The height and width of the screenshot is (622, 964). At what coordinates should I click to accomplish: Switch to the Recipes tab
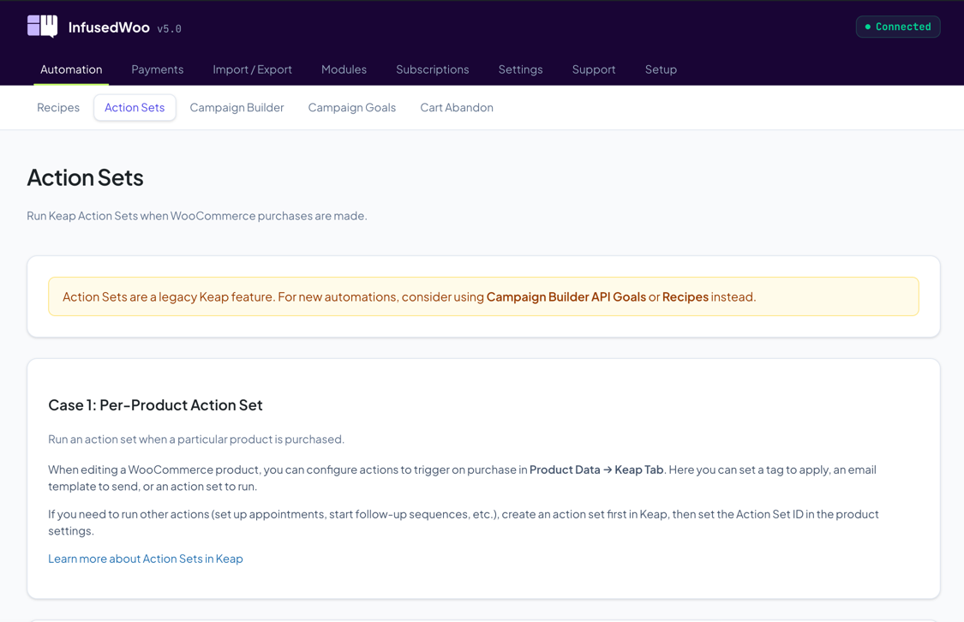point(57,107)
